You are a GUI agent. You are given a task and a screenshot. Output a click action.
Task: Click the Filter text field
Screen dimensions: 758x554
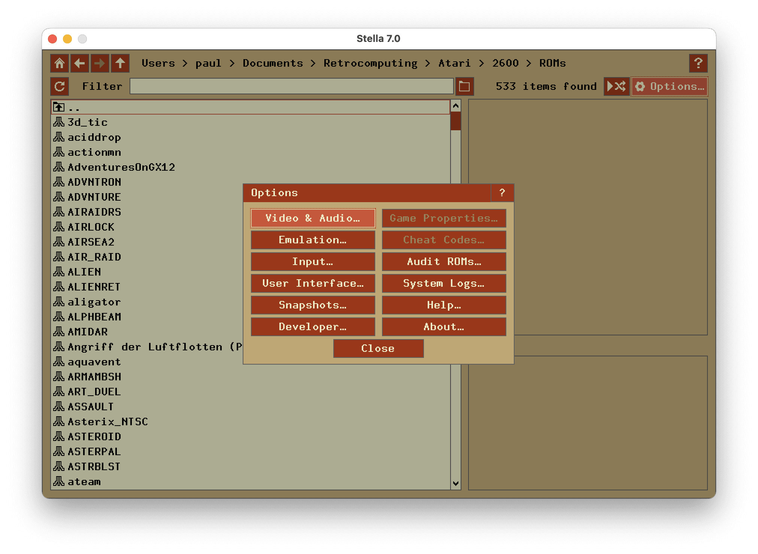(x=291, y=86)
